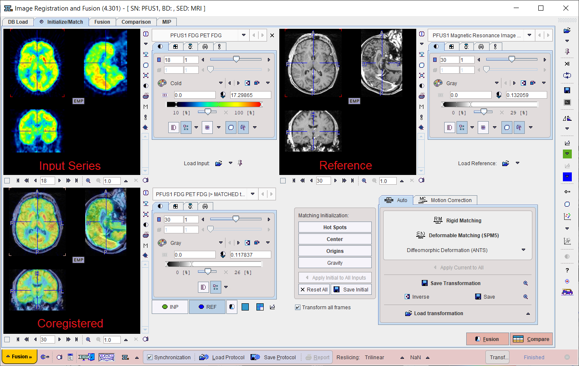The width and height of the screenshot is (579, 366).
Task: Click magnifier icon beside Save Transformation
Action: click(526, 283)
